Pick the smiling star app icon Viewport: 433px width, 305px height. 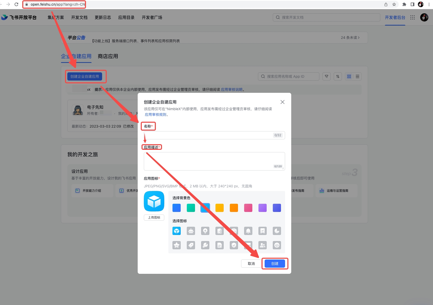pos(177,245)
